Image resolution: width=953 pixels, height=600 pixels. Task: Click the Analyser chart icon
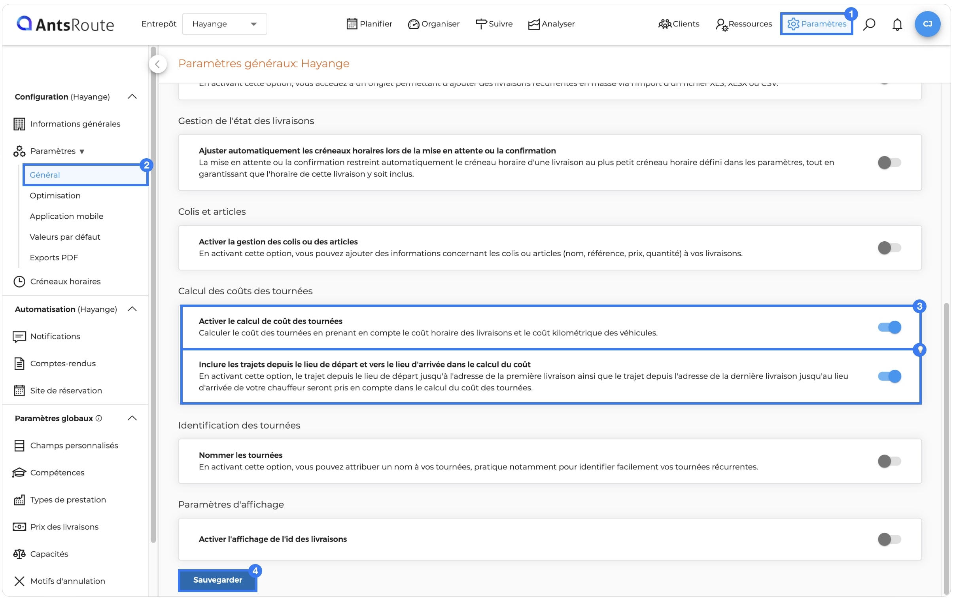(533, 24)
